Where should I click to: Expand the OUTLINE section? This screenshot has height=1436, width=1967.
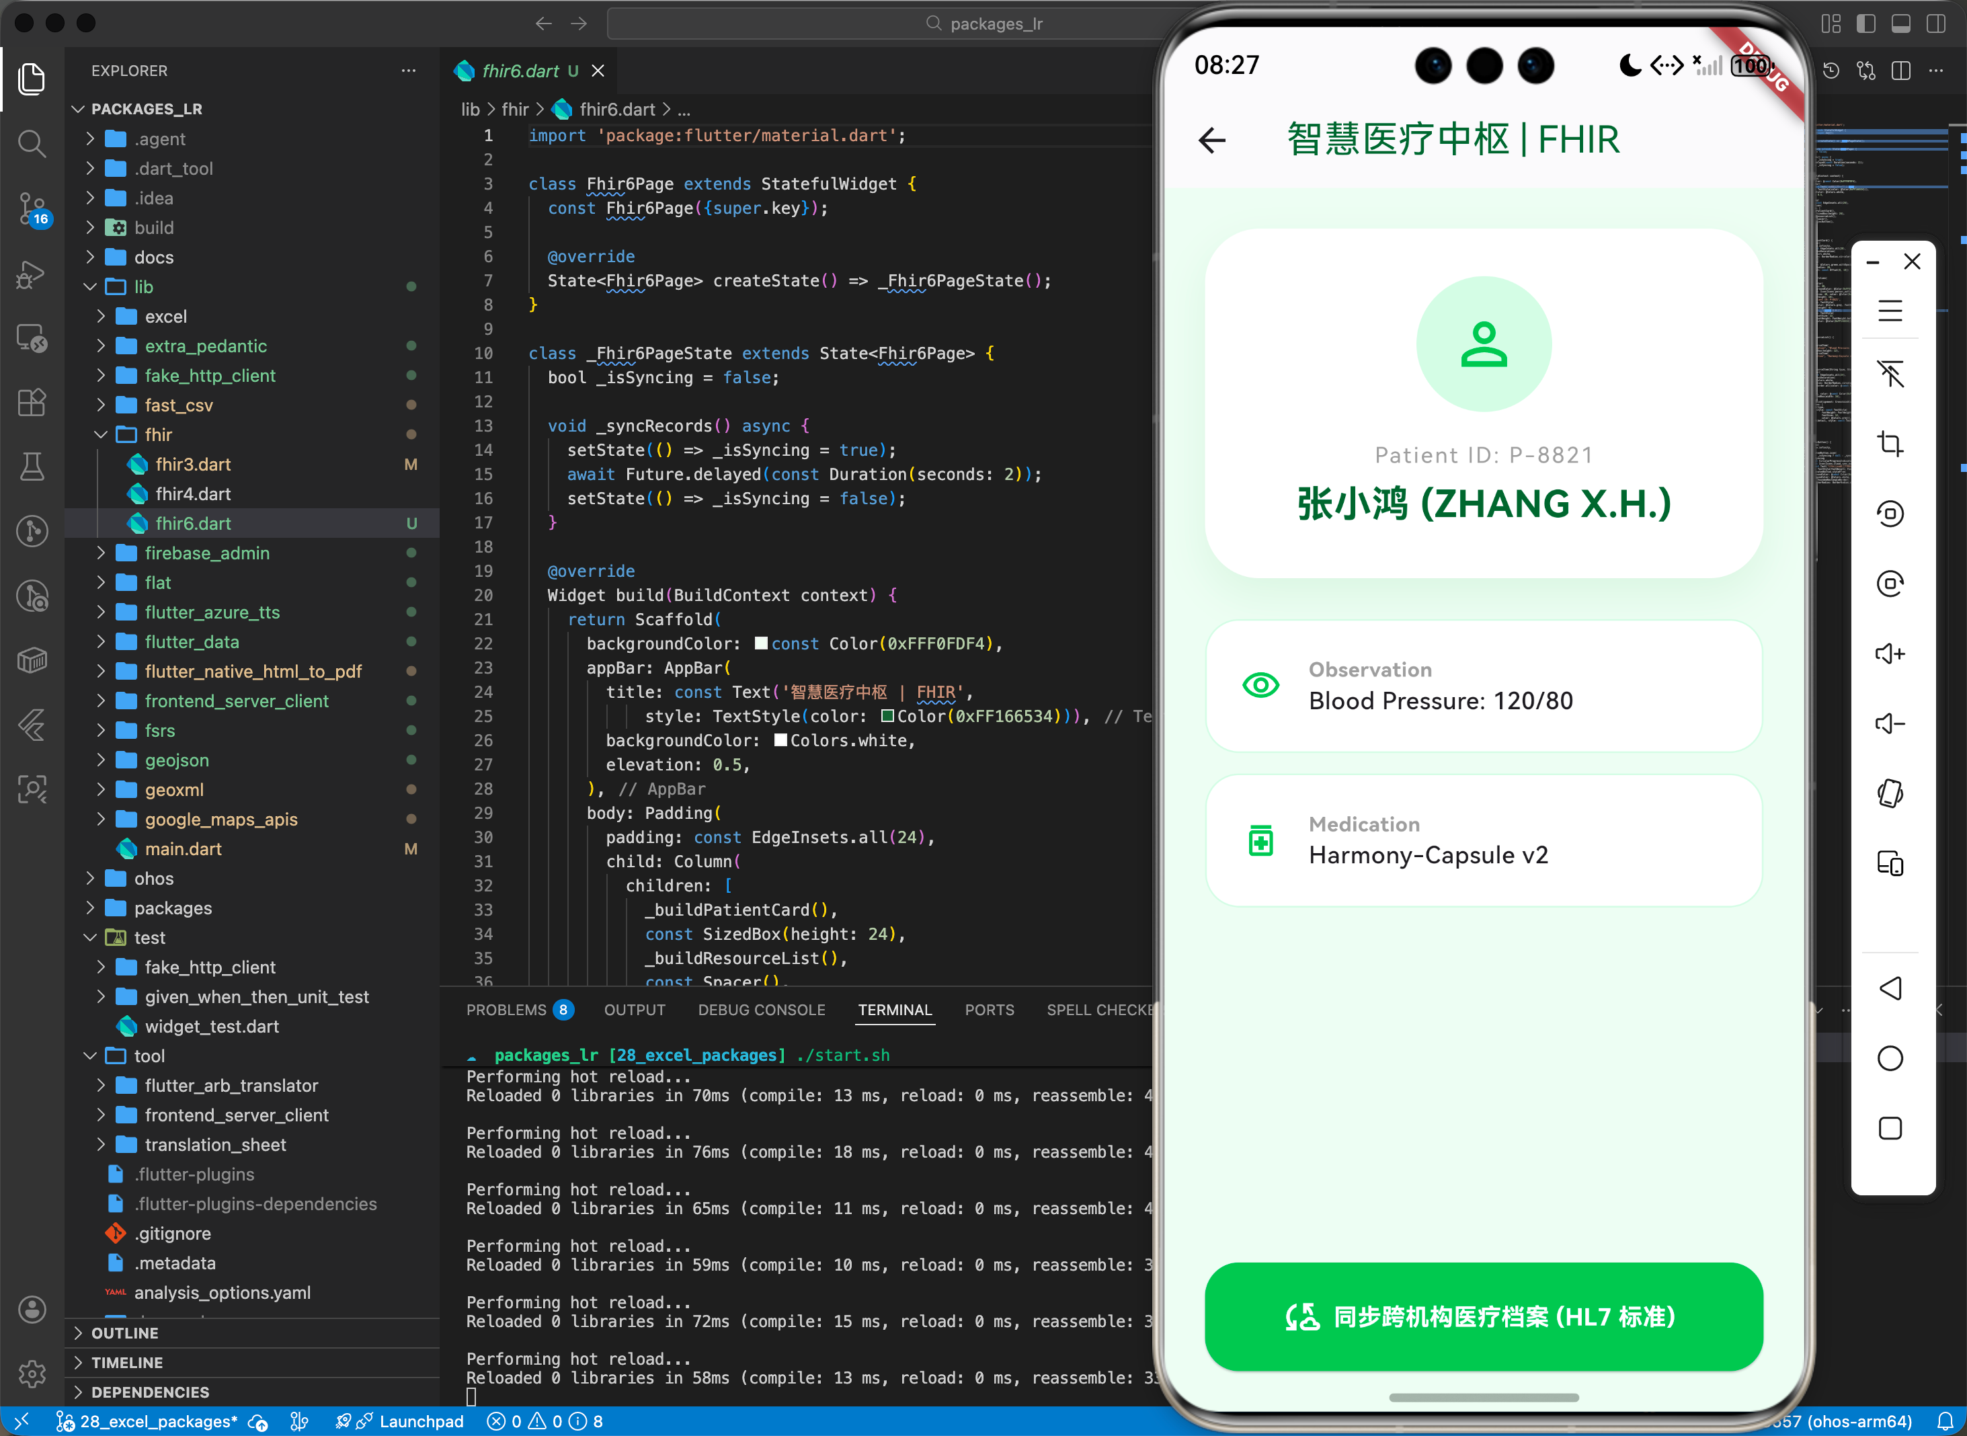pyautogui.click(x=124, y=1332)
